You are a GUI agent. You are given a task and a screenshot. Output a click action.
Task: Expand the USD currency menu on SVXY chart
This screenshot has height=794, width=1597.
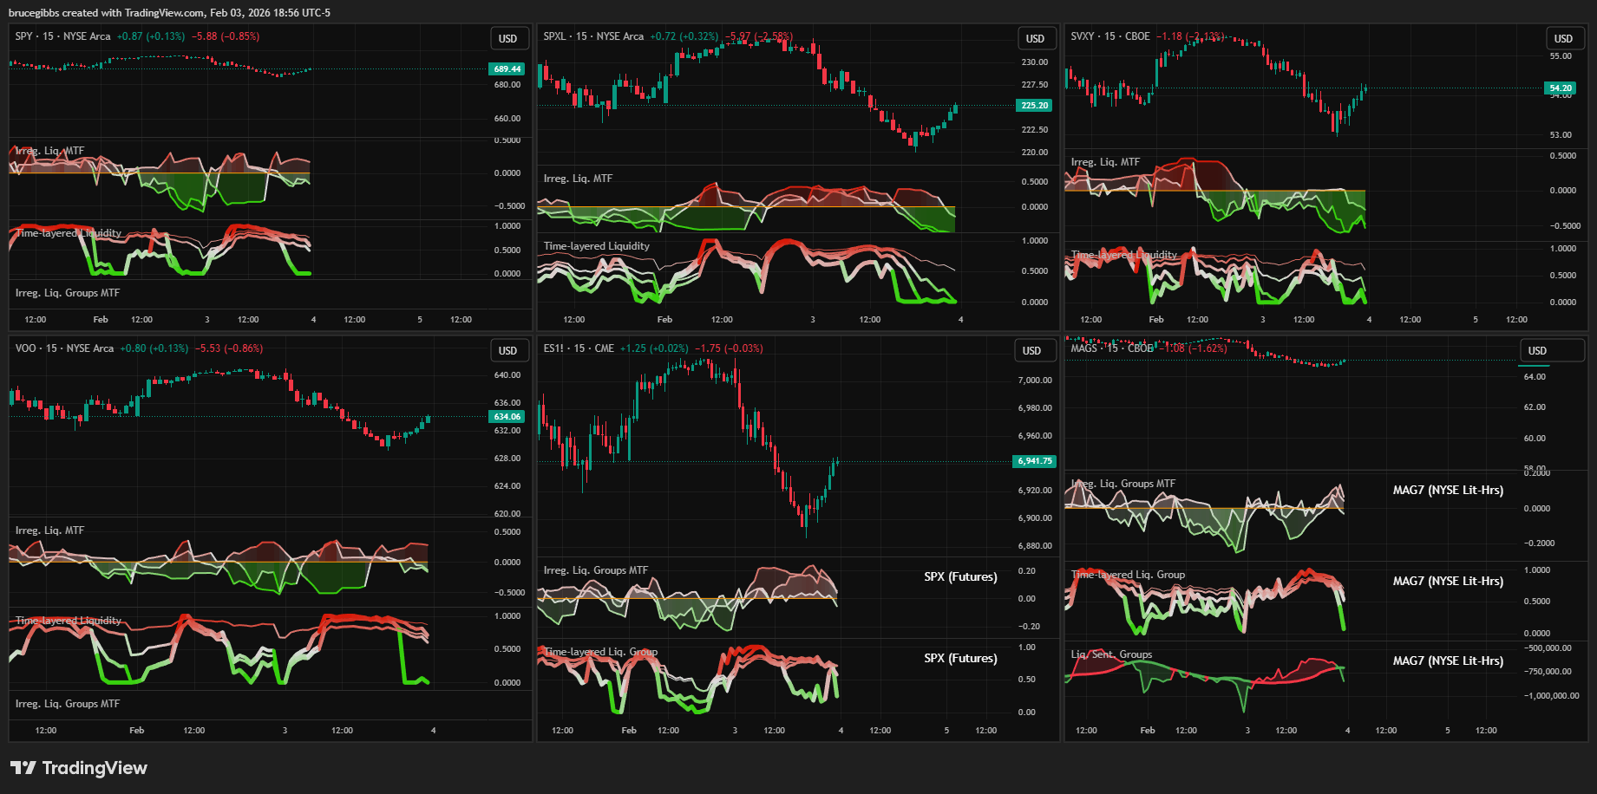(x=1563, y=39)
